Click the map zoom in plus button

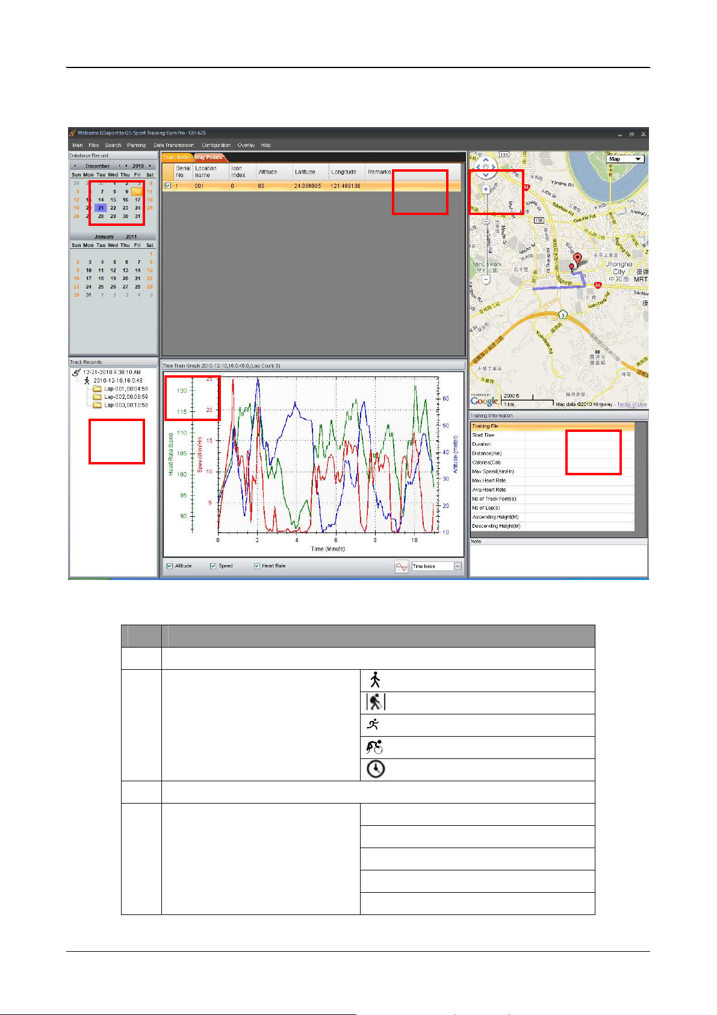click(x=486, y=189)
